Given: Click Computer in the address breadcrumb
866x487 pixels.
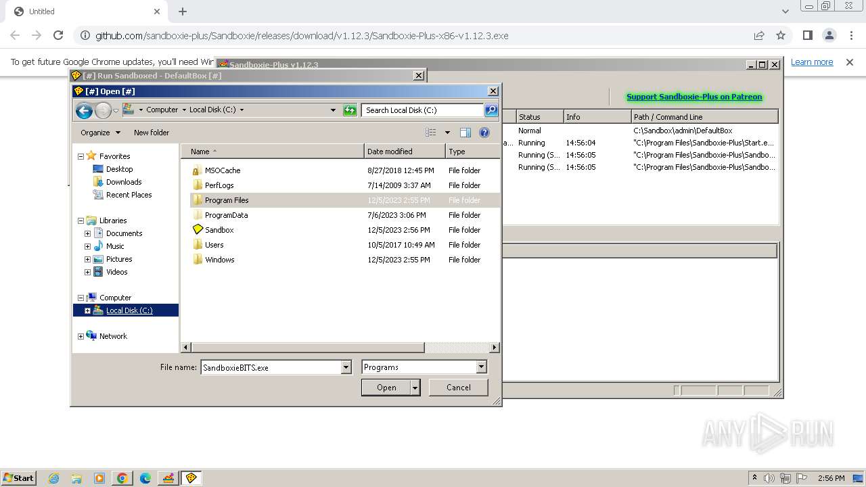Looking at the screenshot, I should click(x=162, y=110).
